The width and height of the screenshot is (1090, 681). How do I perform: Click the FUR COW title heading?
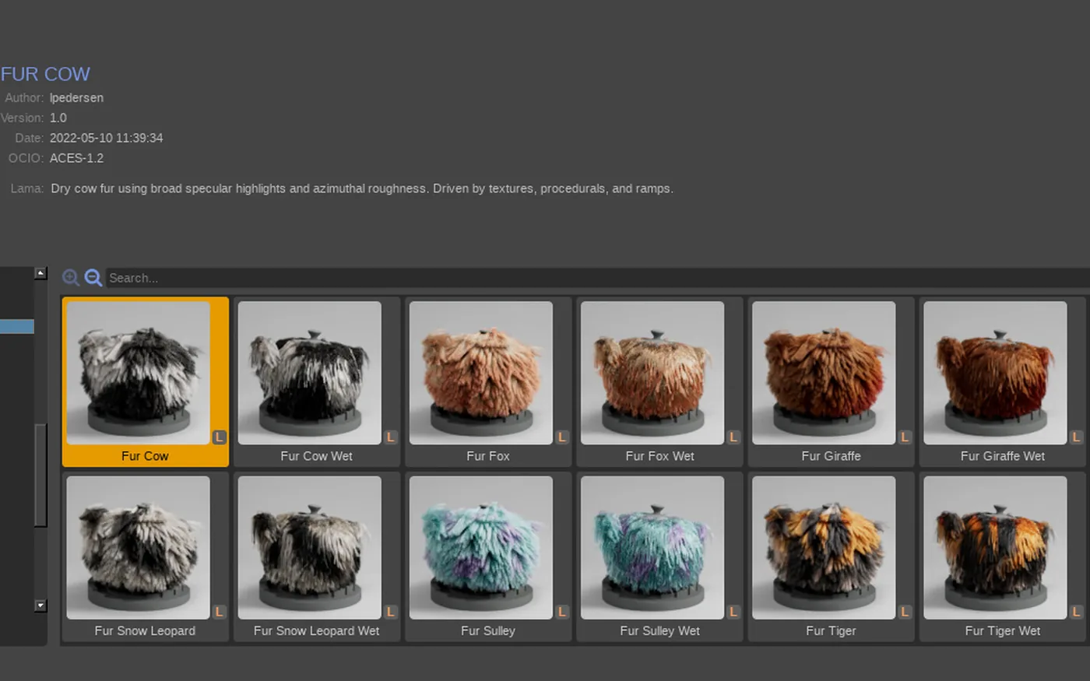click(x=45, y=74)
